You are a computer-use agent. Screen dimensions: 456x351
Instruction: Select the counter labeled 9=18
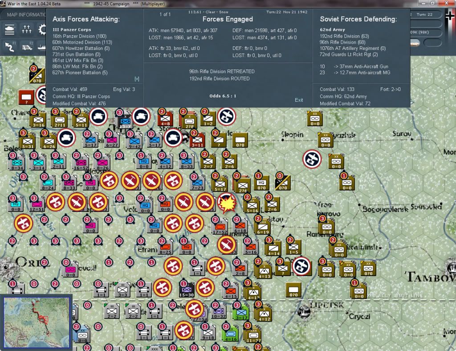click(208, 333)
